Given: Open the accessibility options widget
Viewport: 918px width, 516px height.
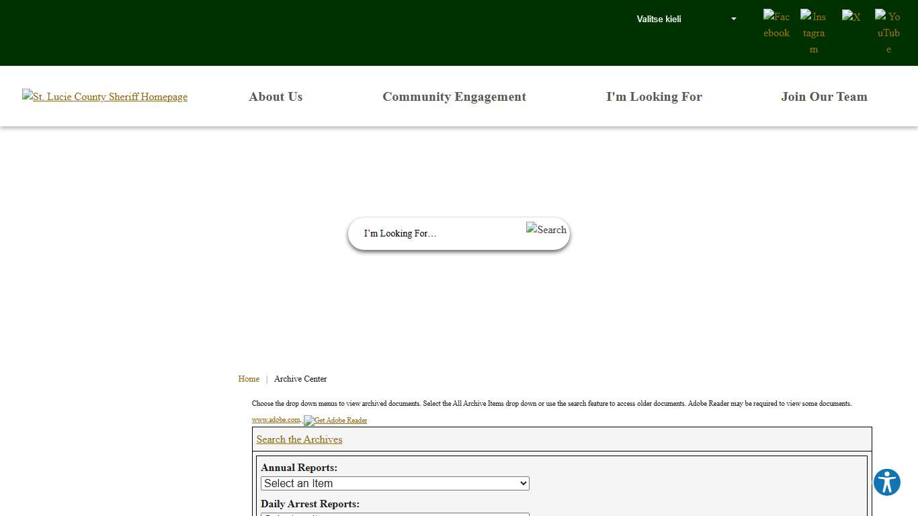Looking at the screenshot, I should [x=886, y=482].
